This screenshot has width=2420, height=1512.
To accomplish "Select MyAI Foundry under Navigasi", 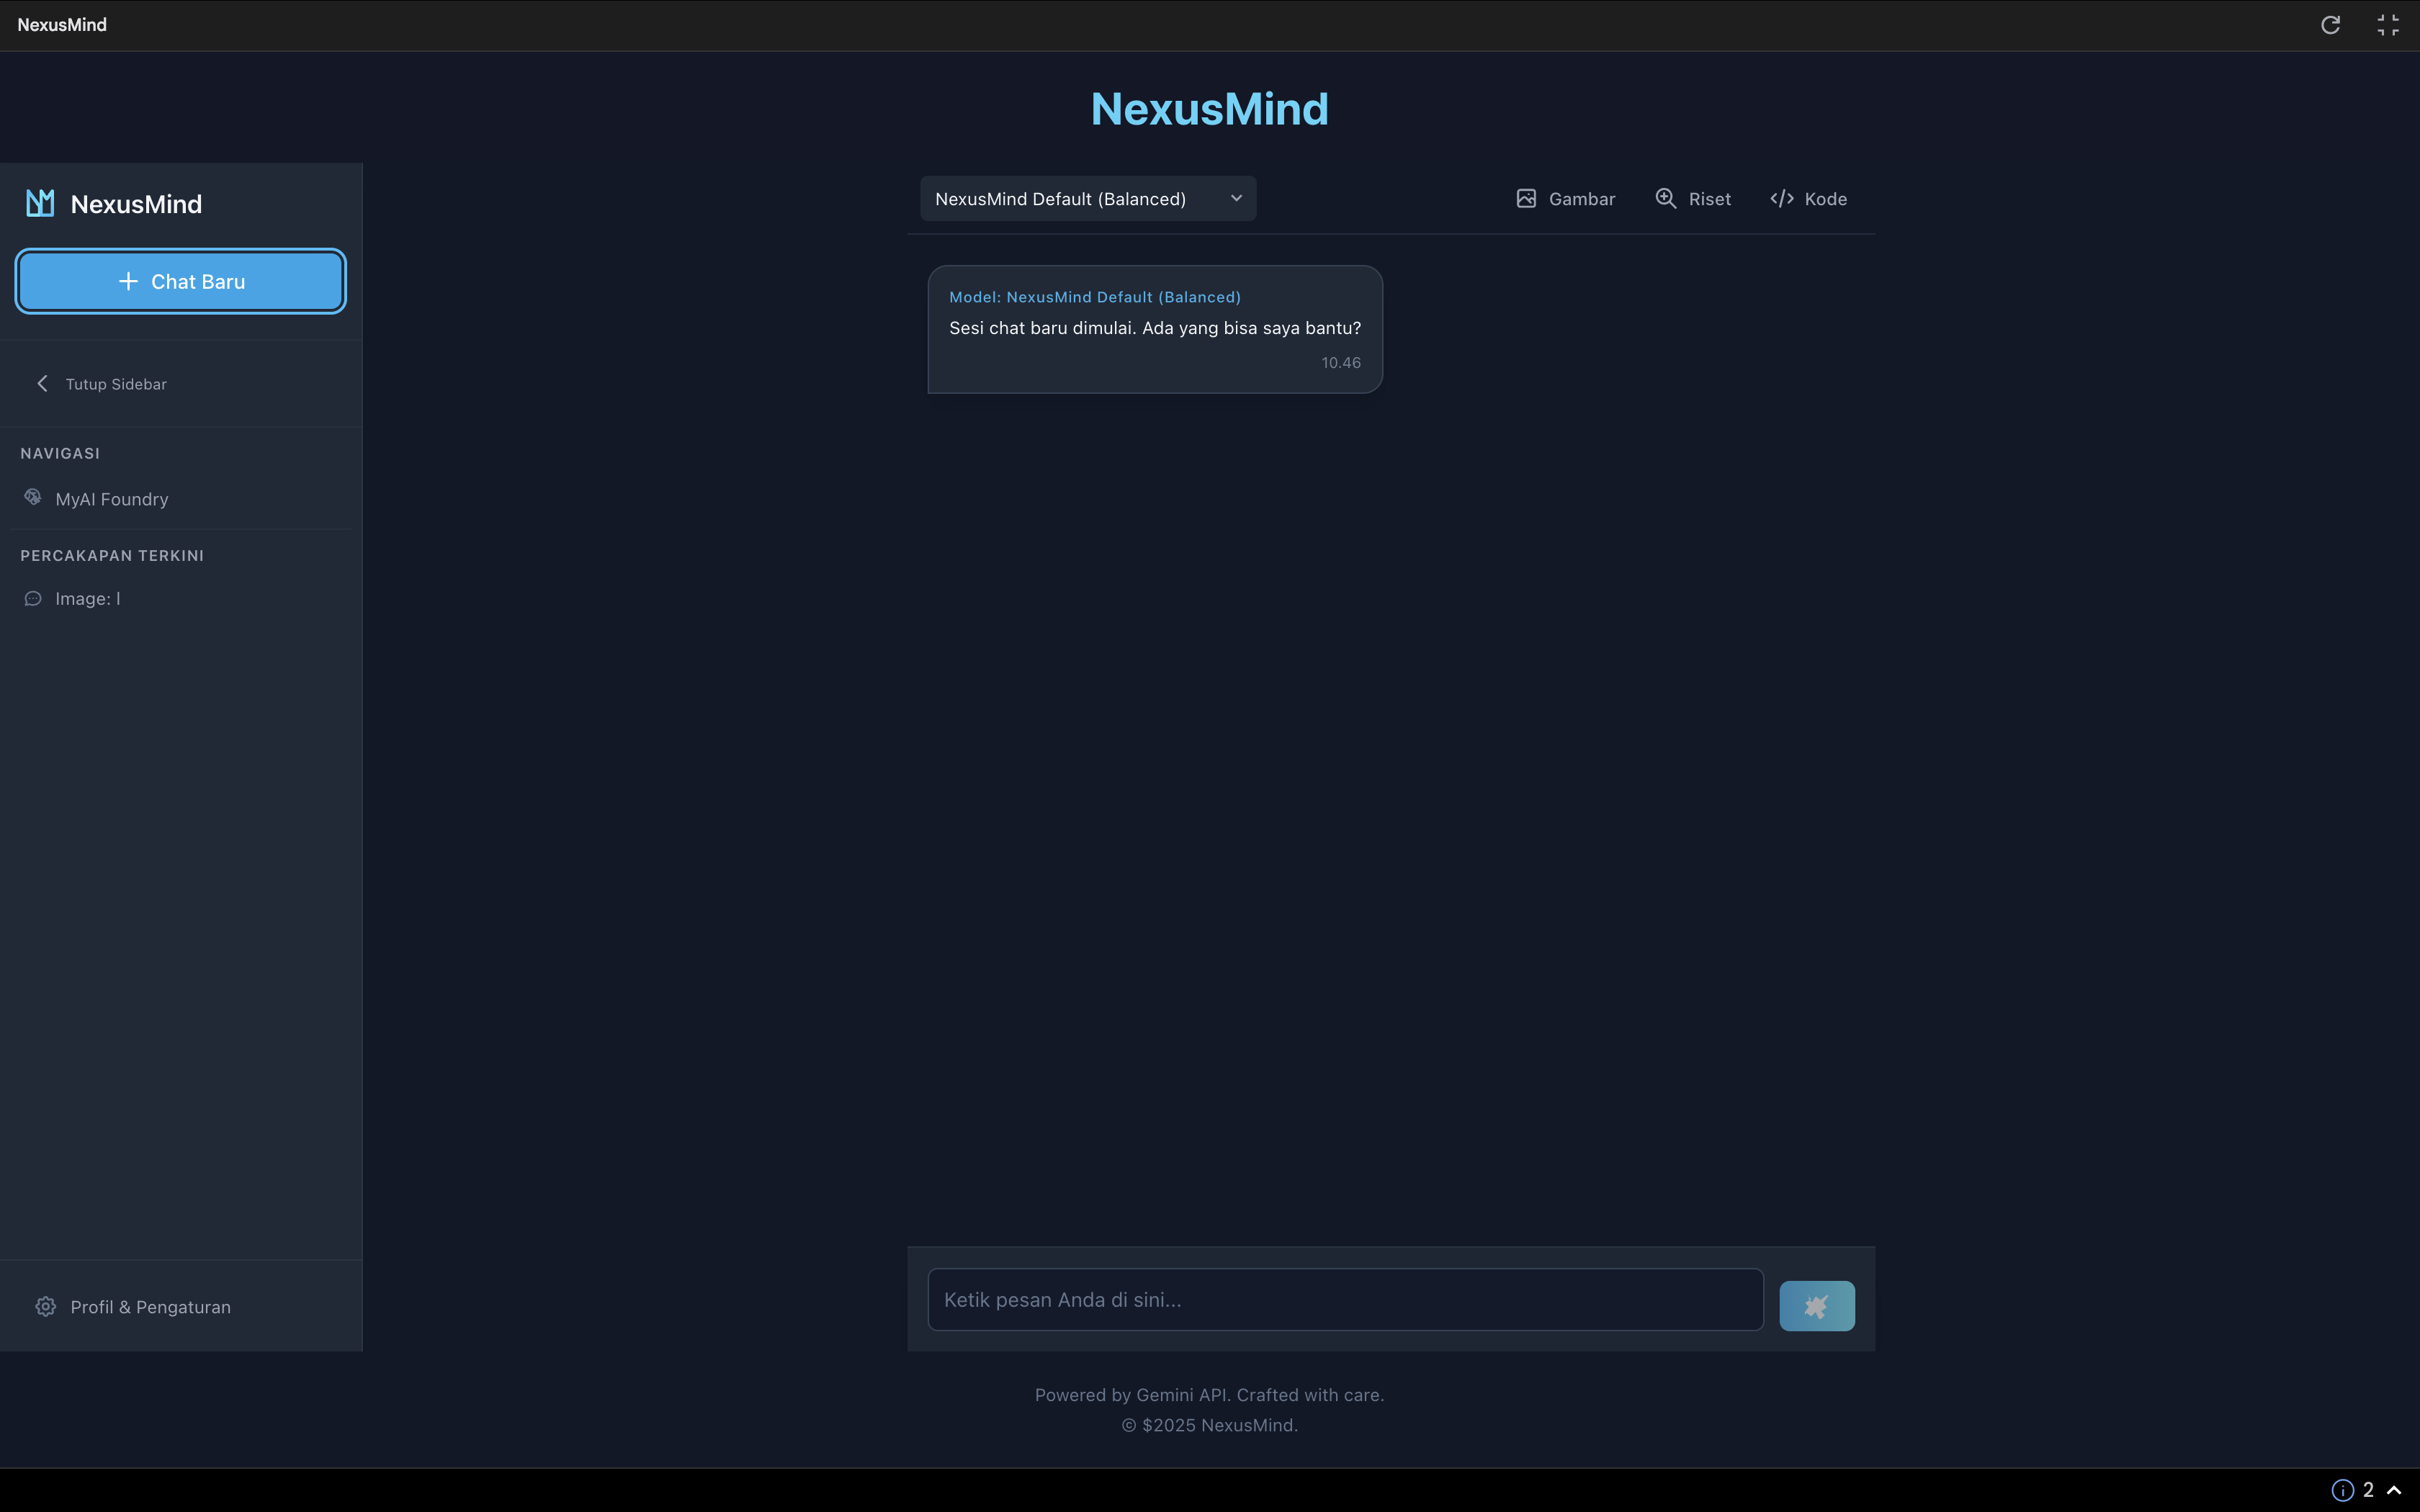I will coord(111,498).
